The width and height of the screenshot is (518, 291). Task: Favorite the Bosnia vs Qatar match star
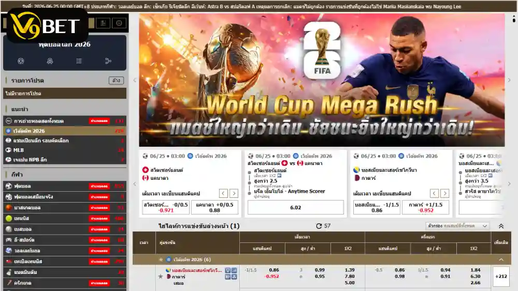click(161, 277)
